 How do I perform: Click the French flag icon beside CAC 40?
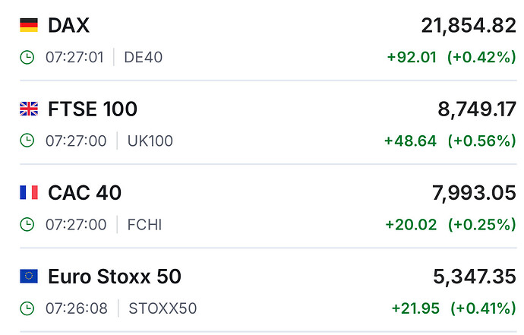[x=29, y=193]
